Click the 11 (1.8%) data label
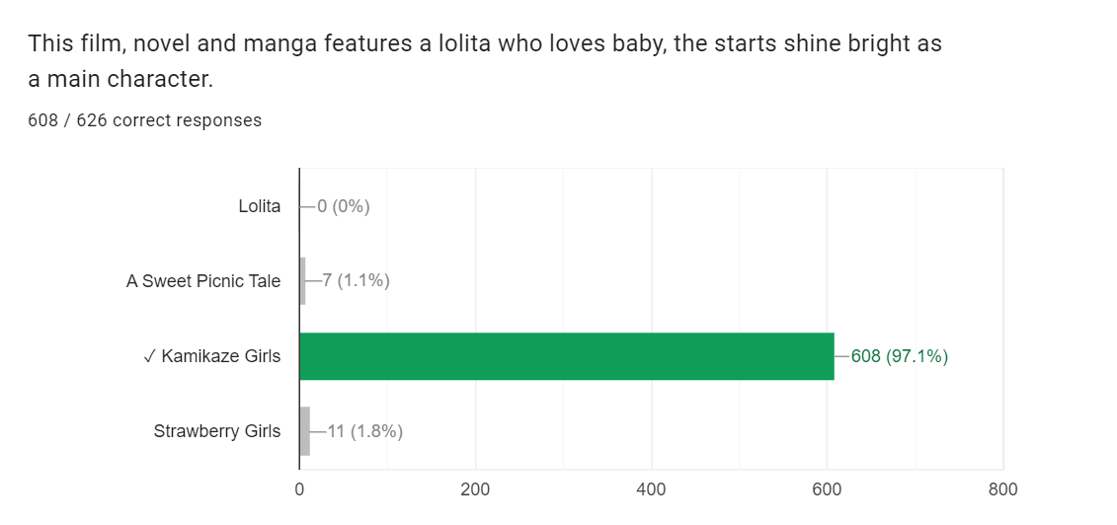Image resolution: width=1117 pixels, height=525 pixels. click(x=364, y=431)
